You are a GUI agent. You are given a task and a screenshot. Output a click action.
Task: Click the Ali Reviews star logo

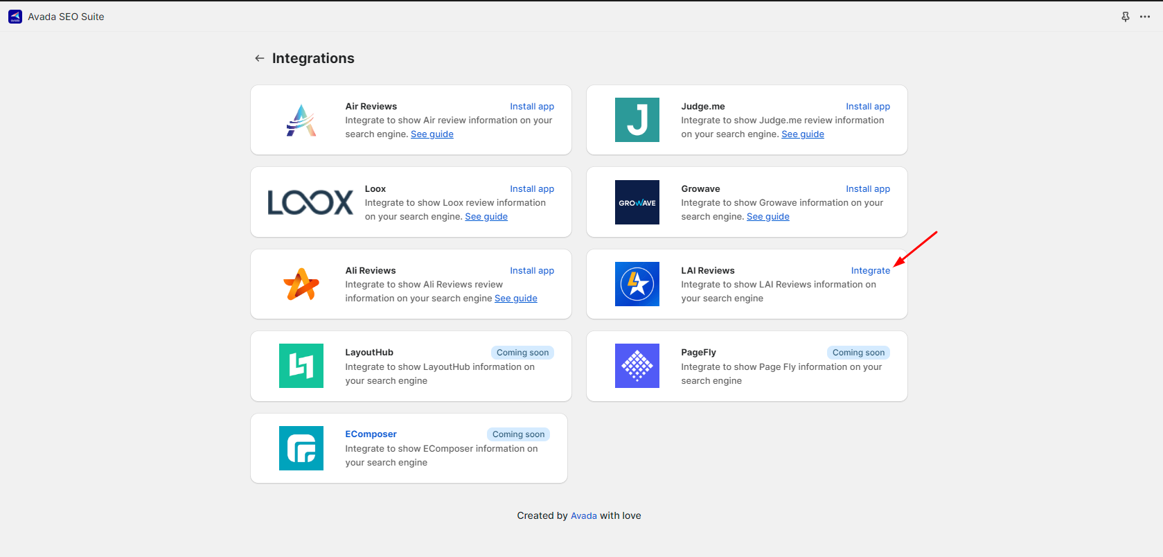tap(301, 284)
